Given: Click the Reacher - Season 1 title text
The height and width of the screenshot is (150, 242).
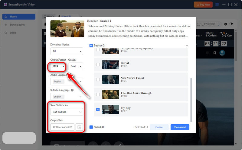Looking at the screenshot, I should (x=99, y=21).
